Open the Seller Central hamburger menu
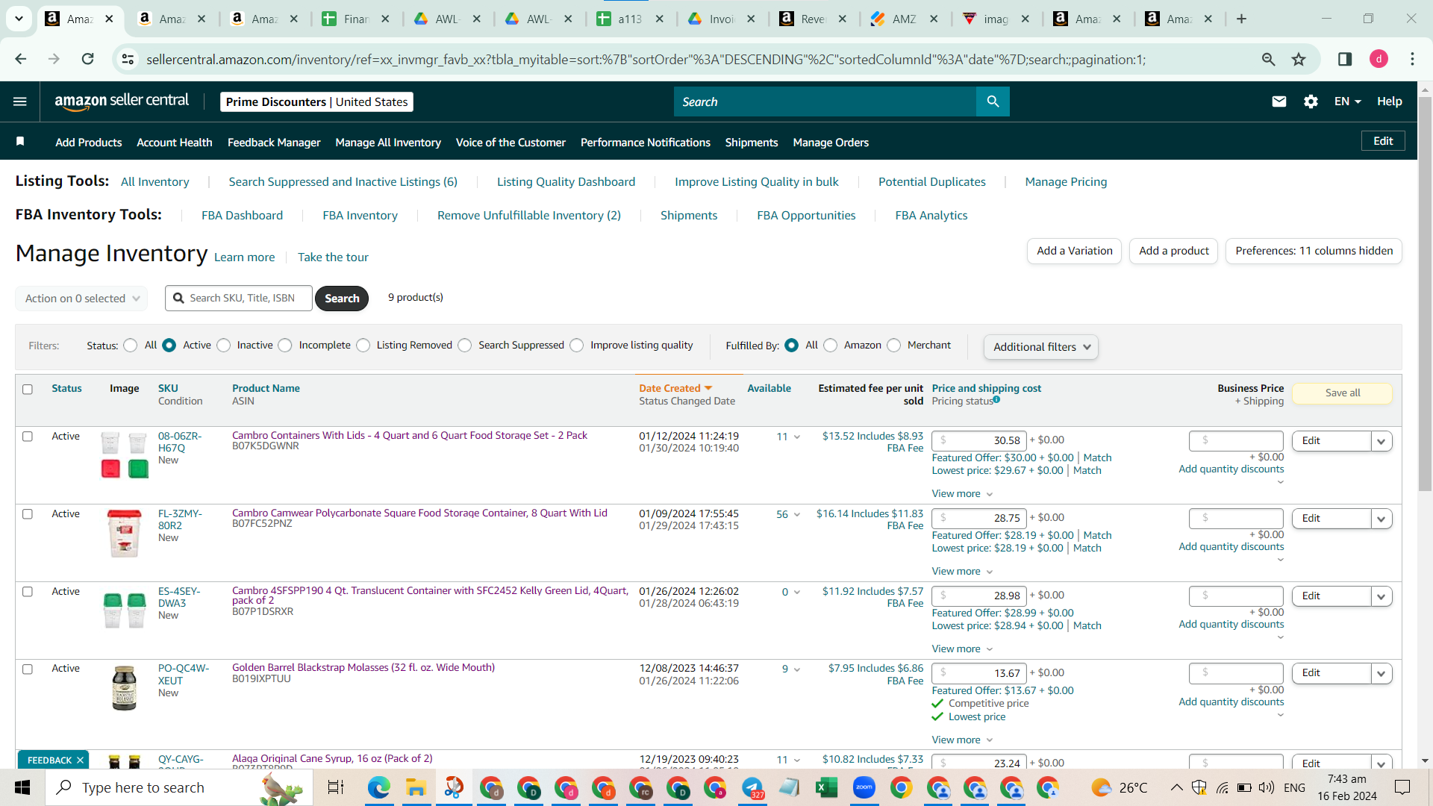This screenshot has height=806, width=1433. [20, 101]
